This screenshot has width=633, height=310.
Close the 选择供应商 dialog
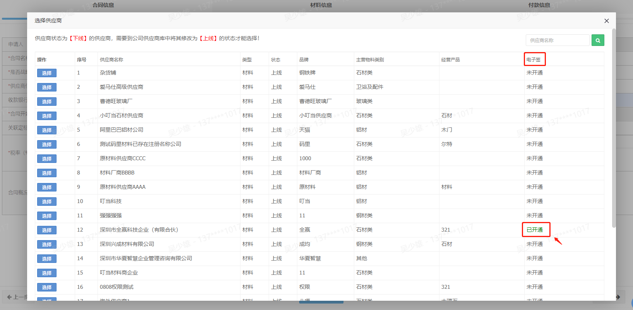607,21
